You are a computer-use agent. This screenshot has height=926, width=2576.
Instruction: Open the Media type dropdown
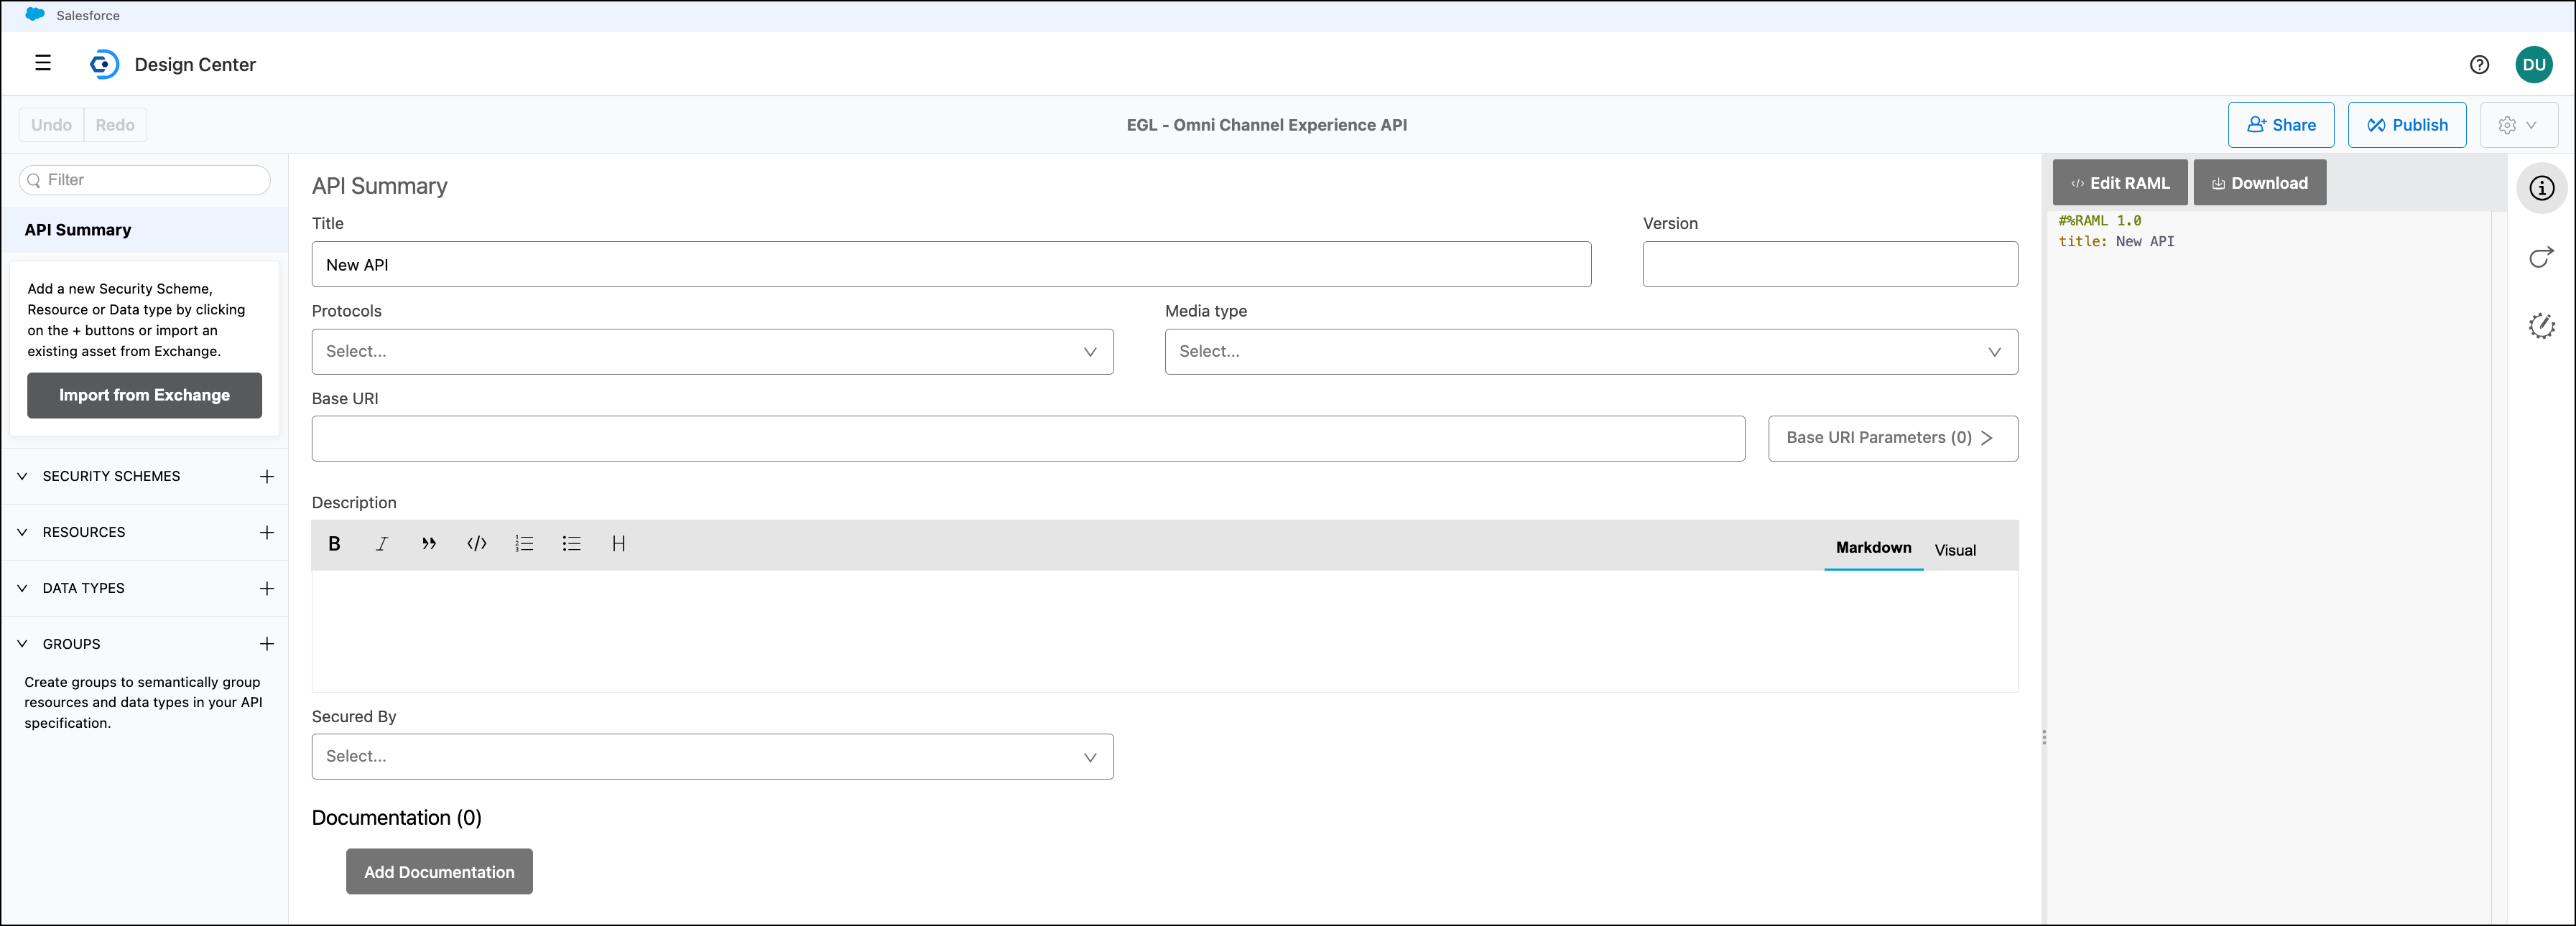pyautogui.click(x=1590, y=352)
